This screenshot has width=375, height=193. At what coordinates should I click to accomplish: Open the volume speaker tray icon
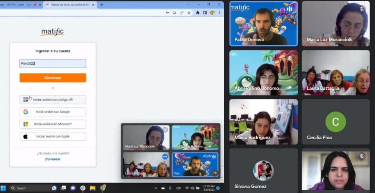(x=192, y=188)
